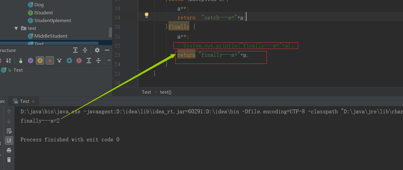Click the Test class icon in Structure

pos(4,70)
